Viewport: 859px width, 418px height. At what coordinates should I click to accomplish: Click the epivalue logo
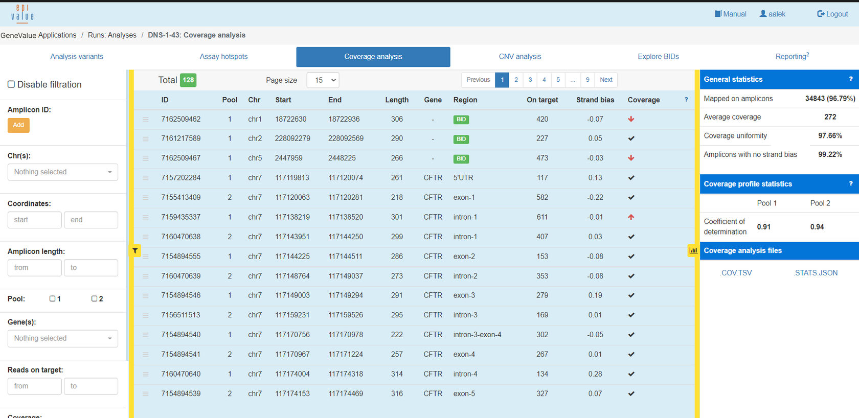pos(22,13)
